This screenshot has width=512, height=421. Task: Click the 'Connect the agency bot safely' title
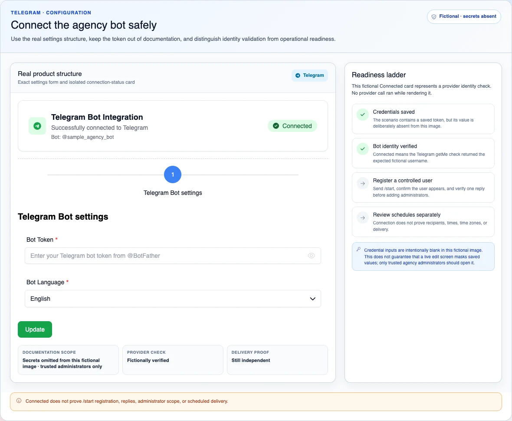tap(84, 25)
